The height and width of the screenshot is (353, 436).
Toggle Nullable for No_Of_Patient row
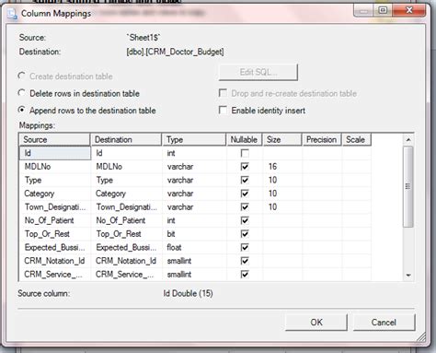[245, 220]
